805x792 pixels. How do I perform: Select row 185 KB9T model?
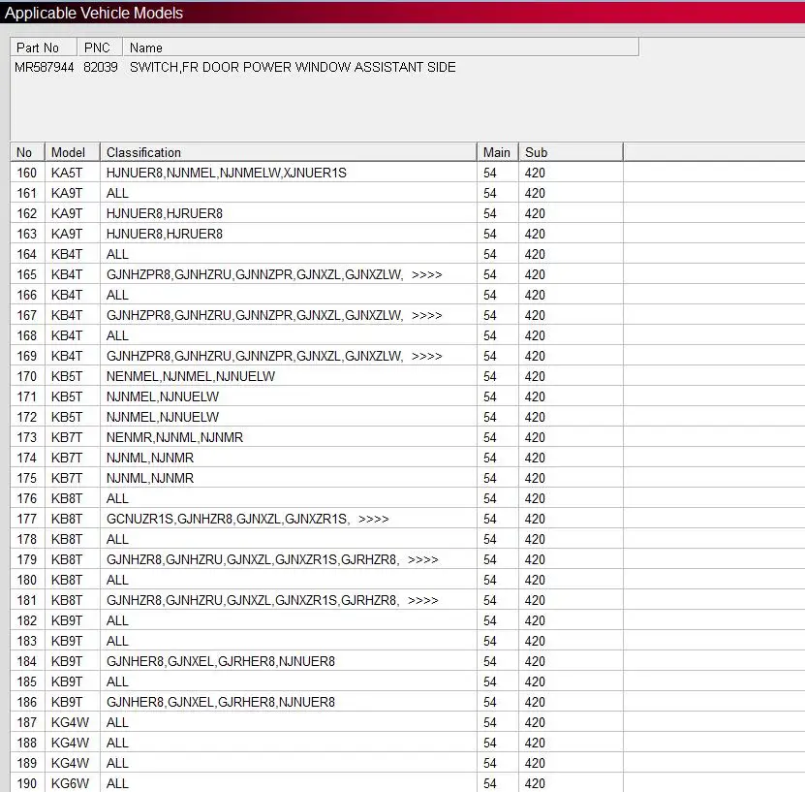coord(67,682)
